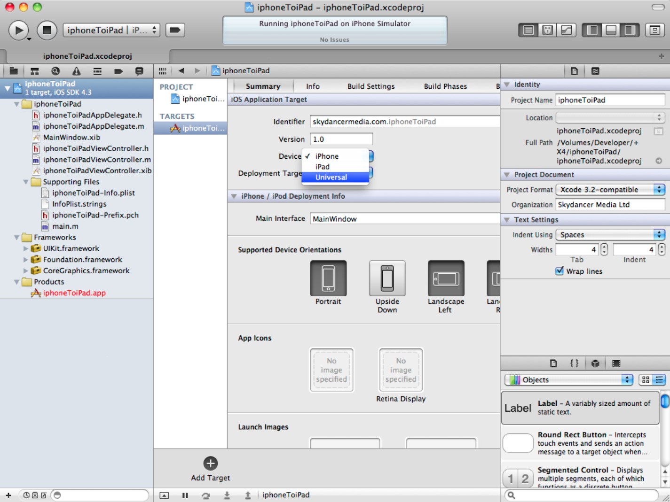Show the Media library
Screen dimensions: 670x502
point(616,363)
